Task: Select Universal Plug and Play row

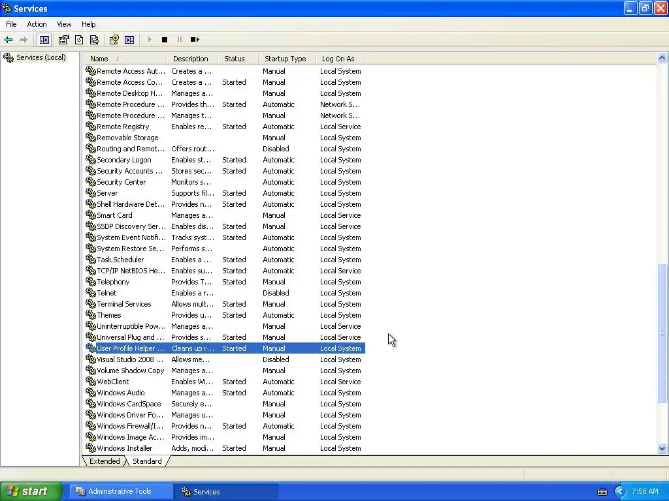Action: pos(225,337)
